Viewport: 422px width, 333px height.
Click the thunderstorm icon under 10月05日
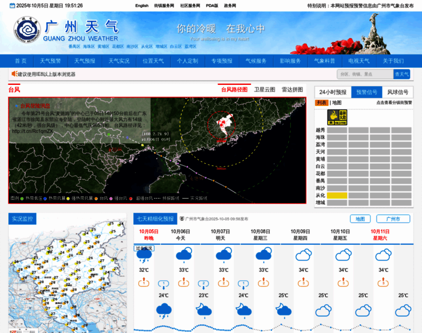pos(144,256)
